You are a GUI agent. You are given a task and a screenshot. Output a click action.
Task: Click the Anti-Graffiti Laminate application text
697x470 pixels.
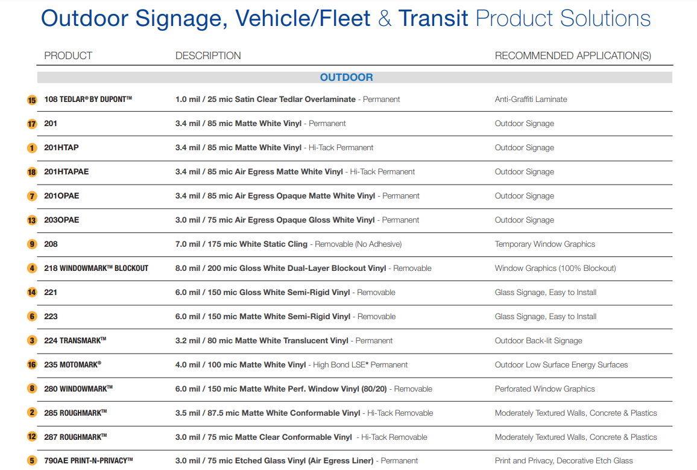(531, 100)
